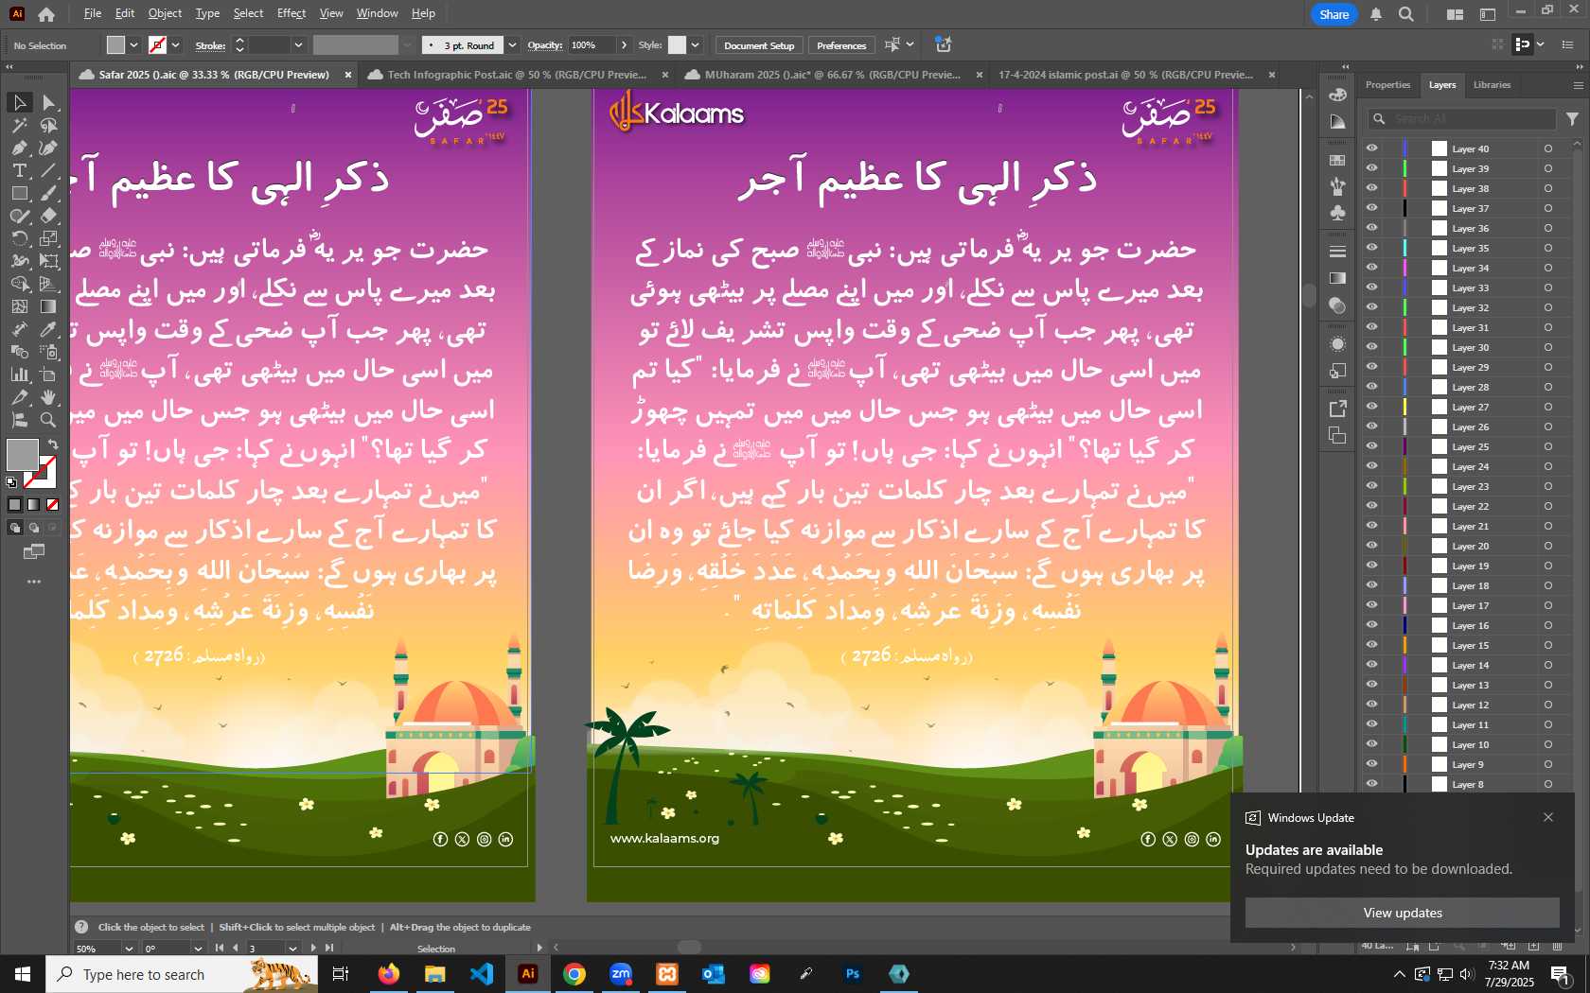The width and height of the screenshot is (1590, 993).
Task: Choose the Magic Wand tool
Action: pos(19,125)
